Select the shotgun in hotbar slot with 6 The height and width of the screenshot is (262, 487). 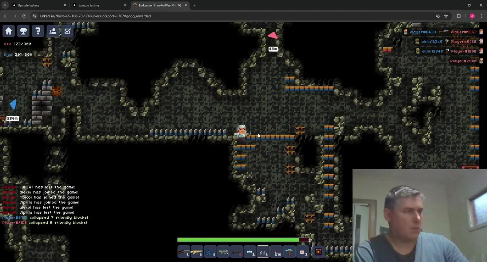pos(184,252)
